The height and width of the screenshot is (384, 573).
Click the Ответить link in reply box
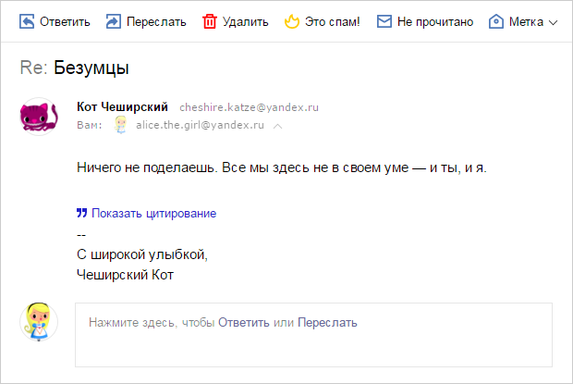pos(244,323)
